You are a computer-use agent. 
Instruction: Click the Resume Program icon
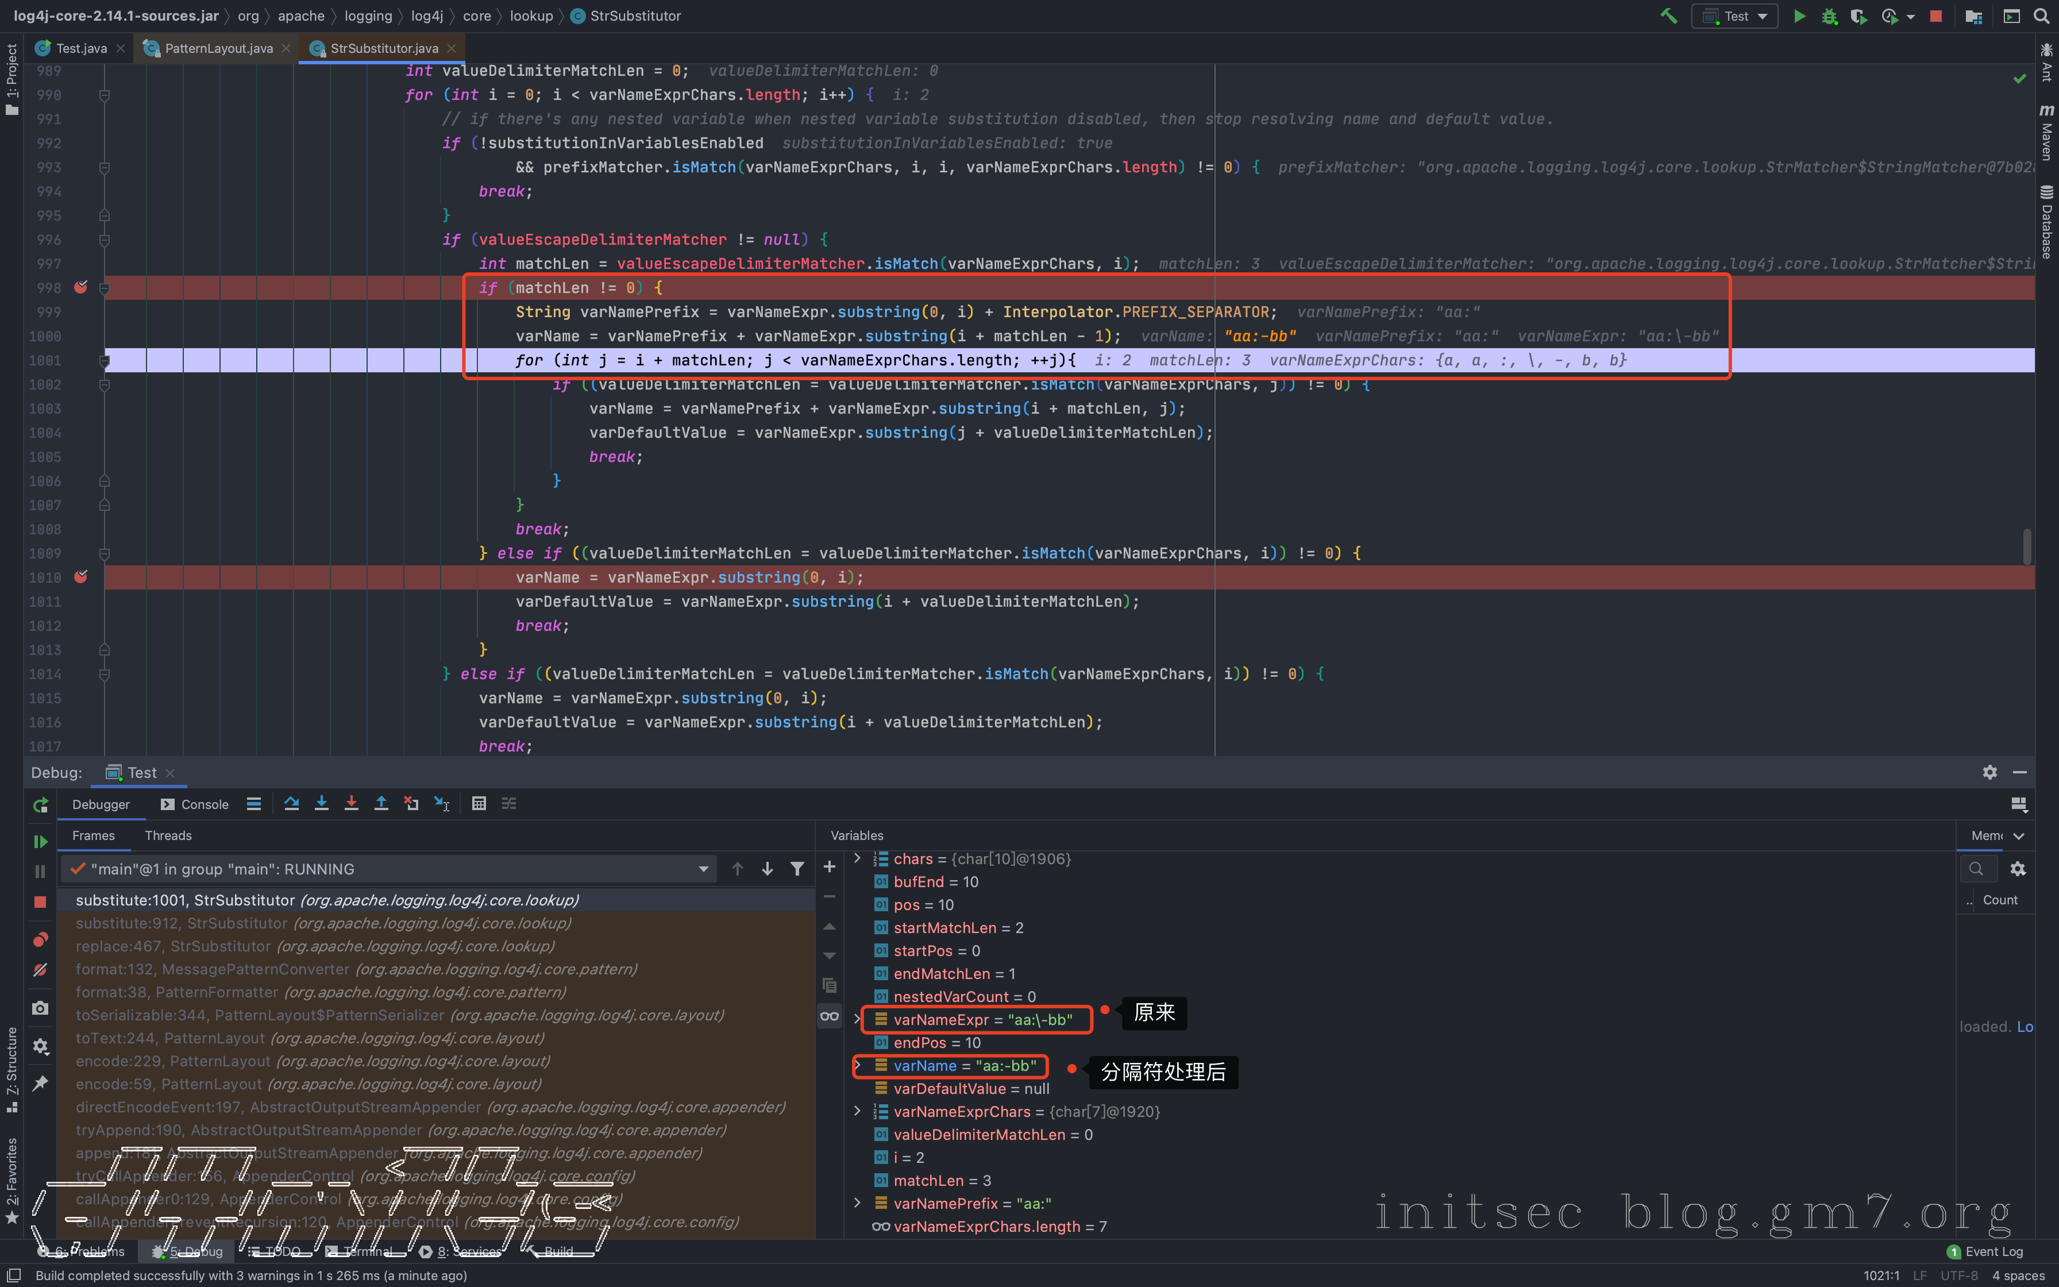tap(40, 841)
